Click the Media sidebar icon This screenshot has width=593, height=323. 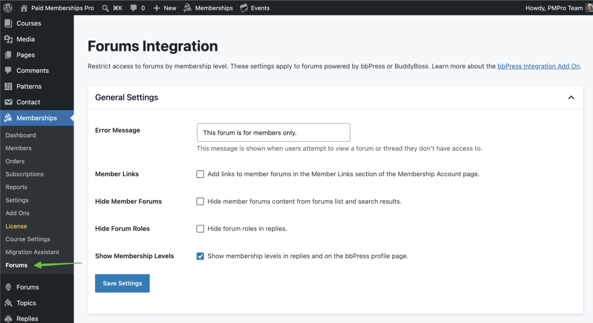coord(8,39)
